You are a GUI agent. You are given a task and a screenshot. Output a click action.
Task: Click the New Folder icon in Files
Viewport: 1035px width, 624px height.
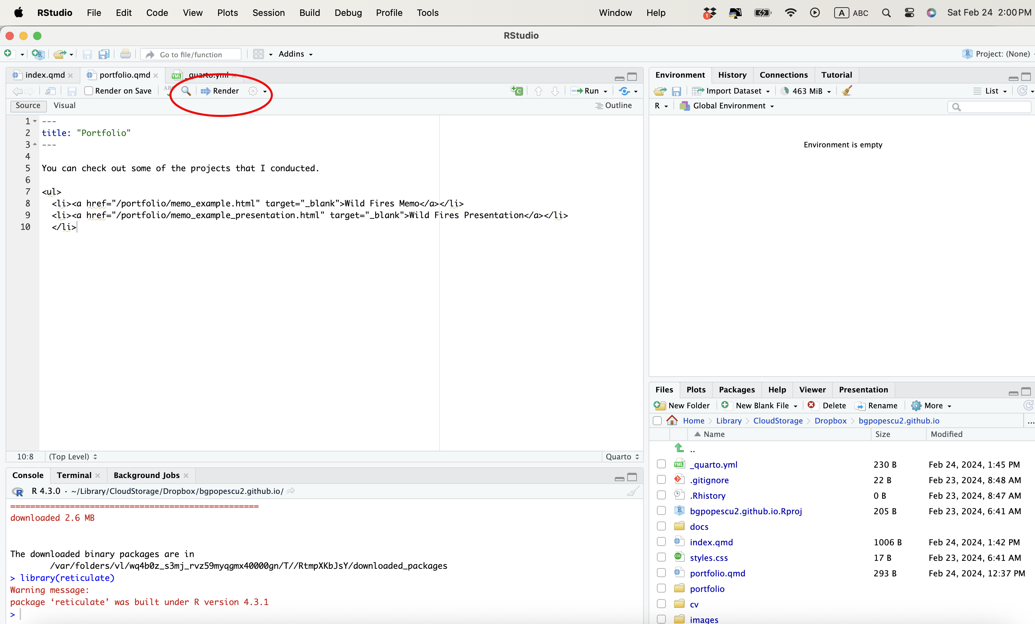[660, 406]
